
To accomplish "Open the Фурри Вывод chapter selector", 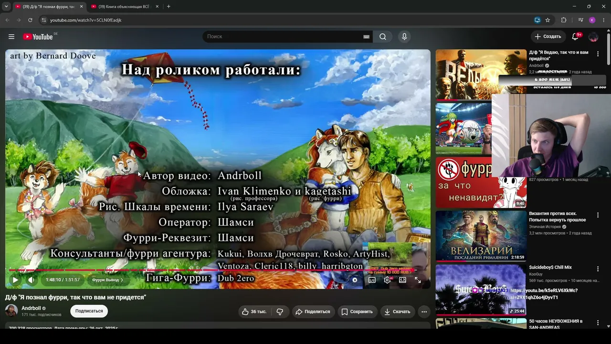I will [107, 280].
